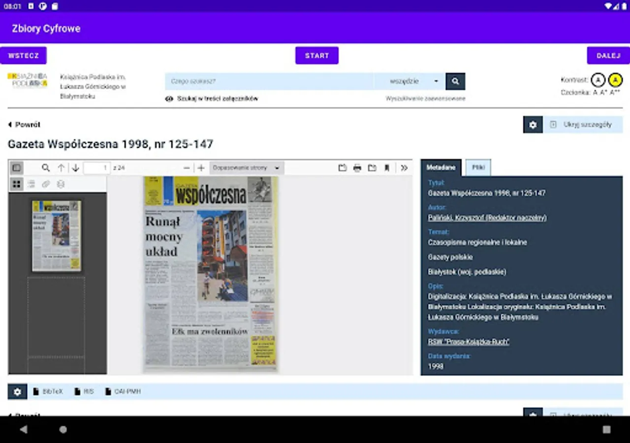
Task: Click the DALEJ button
Action: 608,56
